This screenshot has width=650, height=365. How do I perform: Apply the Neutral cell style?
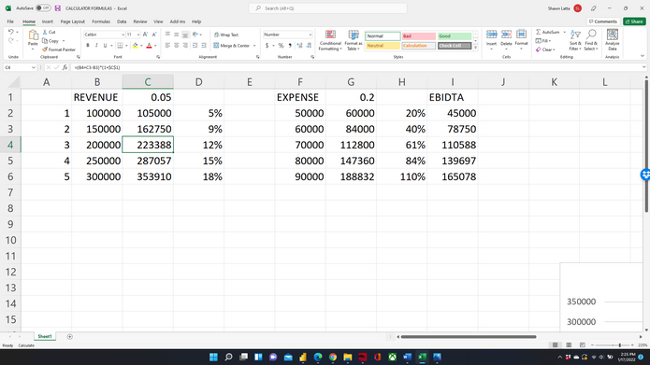click(383, 46)
